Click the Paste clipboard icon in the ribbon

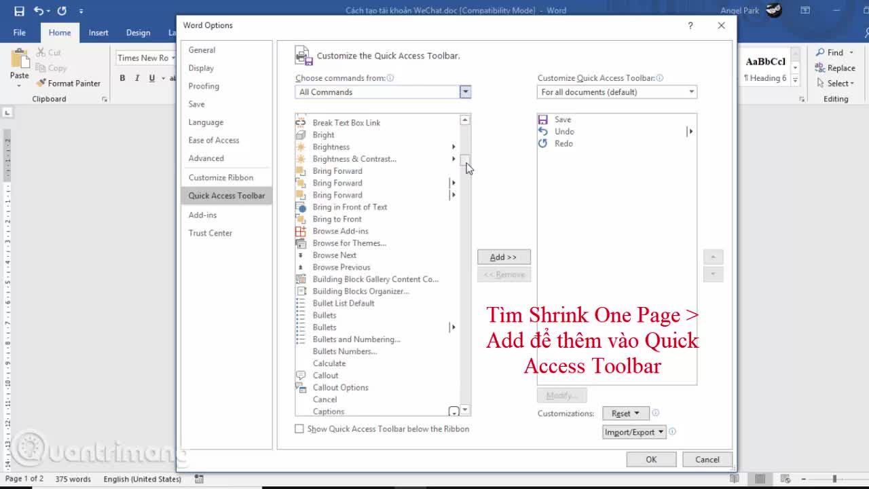click(20, 58)
